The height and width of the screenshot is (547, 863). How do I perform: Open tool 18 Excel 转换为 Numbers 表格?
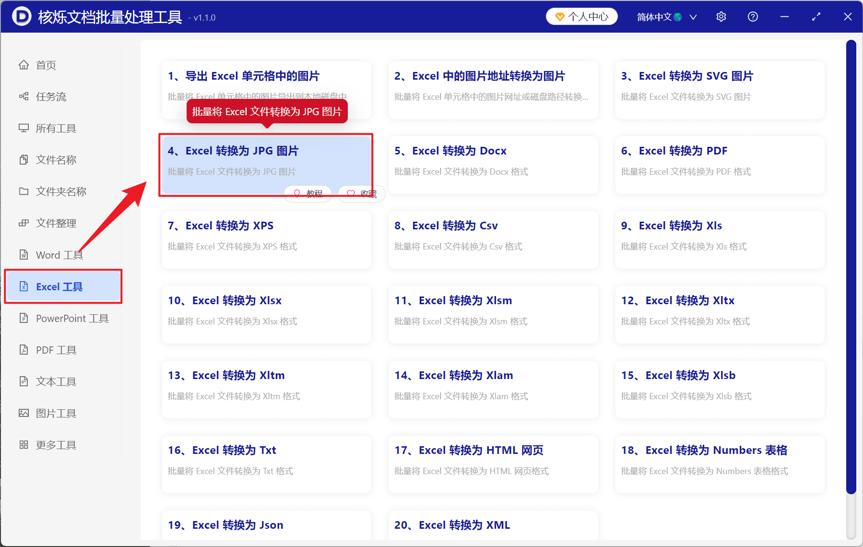[720, 464]
